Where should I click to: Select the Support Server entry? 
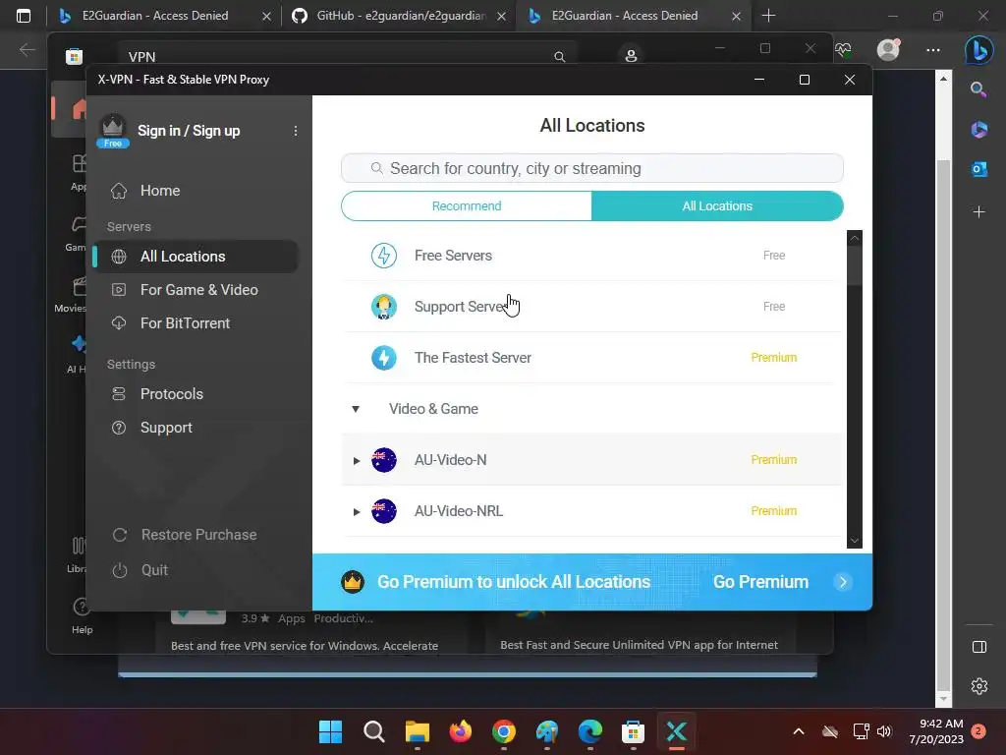click(591, 307)
